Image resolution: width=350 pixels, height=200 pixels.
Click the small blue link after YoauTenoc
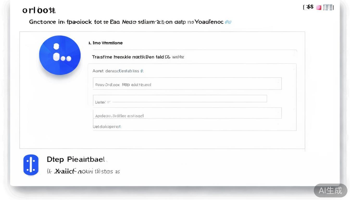click(228, 22)
